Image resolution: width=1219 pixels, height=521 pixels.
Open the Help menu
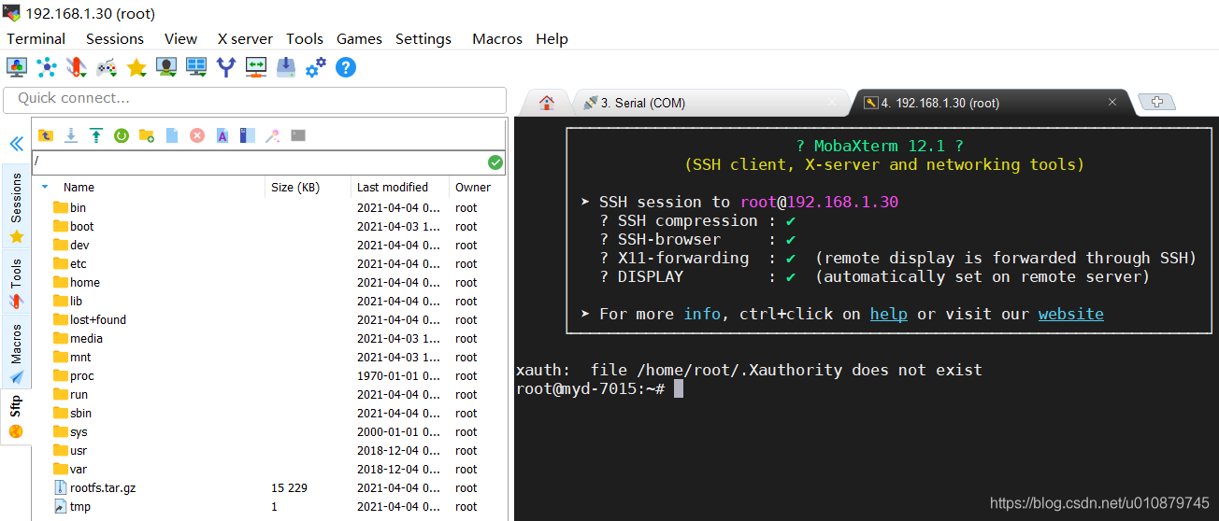pos(552,38)
